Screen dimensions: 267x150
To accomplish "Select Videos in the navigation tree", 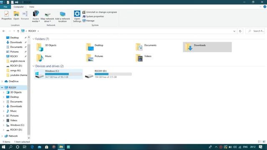I will 14,120.
